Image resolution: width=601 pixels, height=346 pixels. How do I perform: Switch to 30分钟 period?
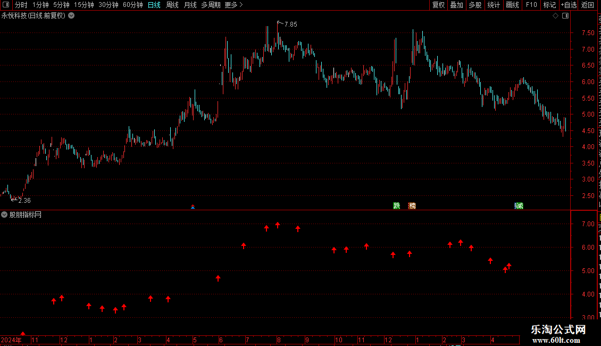click(x=108, y=5)
